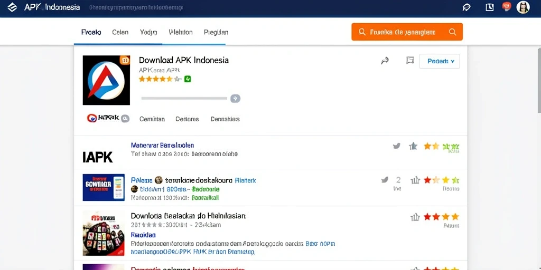This screenshot has height=270, width=541.
Task: Open the Certores sub-tab
Action: 187,119
